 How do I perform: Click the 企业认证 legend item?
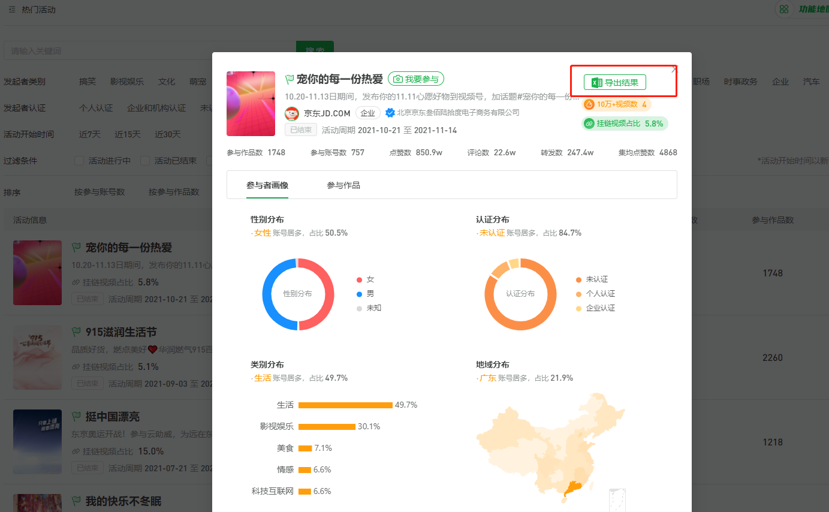click(596, 308)
